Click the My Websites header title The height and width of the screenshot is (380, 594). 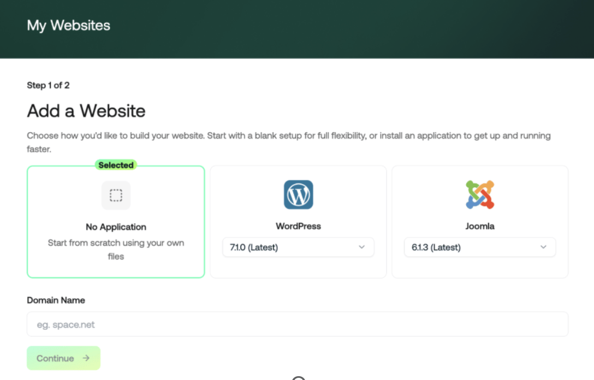(69, 25)
